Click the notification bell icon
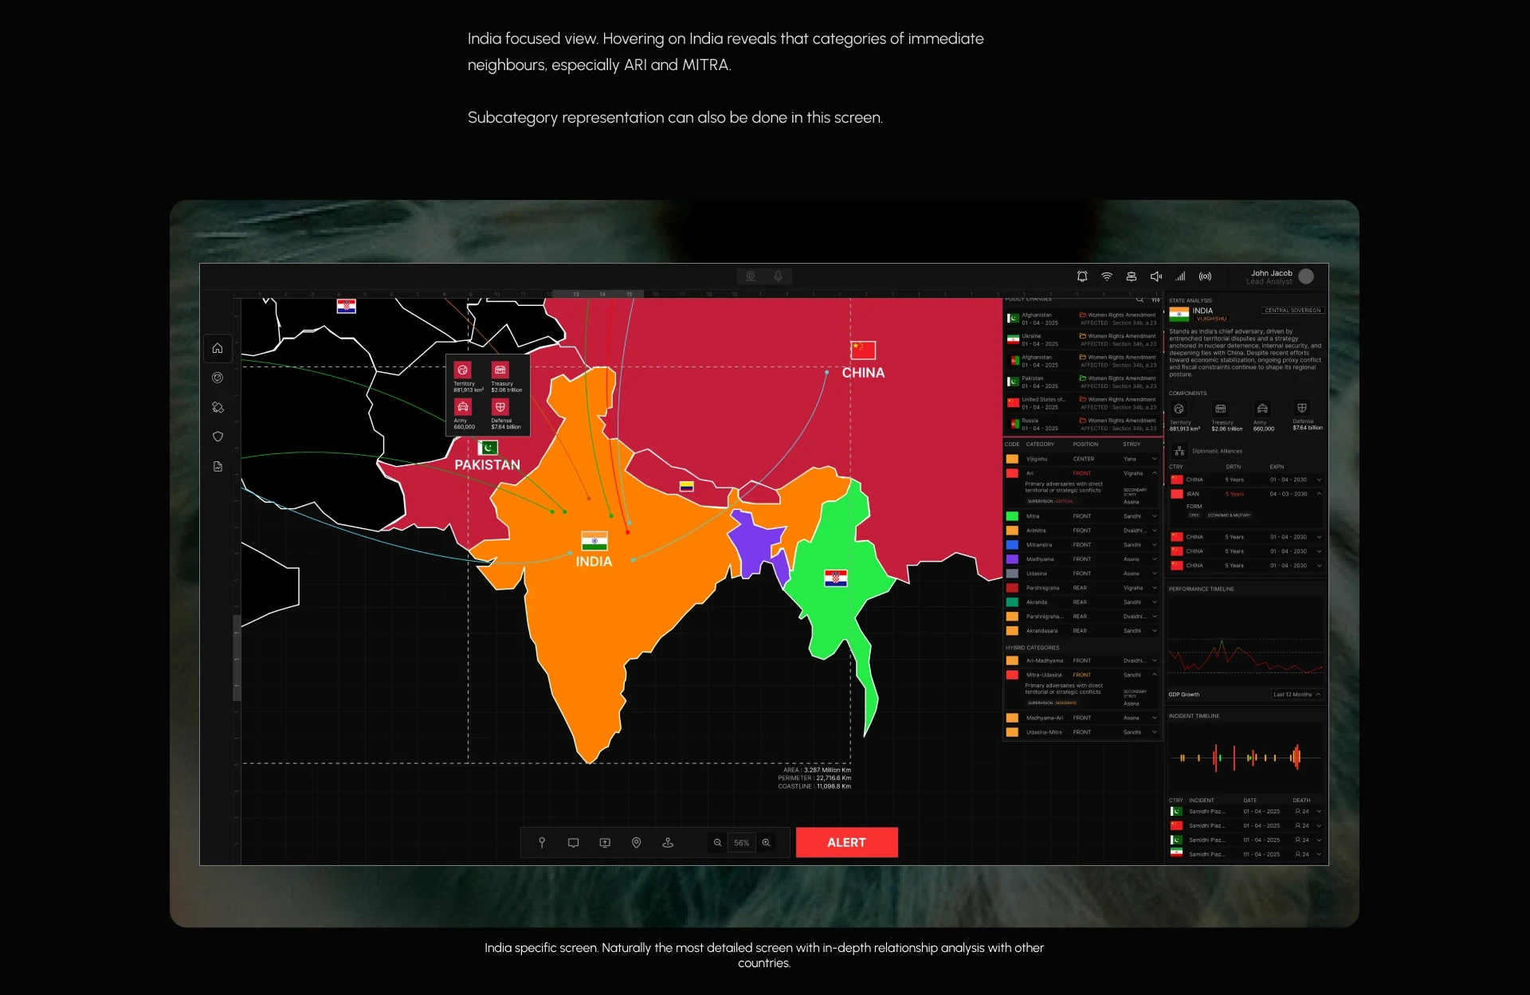The height and width of the screenshot is (995, 1530). click(x=1081, y=276)
